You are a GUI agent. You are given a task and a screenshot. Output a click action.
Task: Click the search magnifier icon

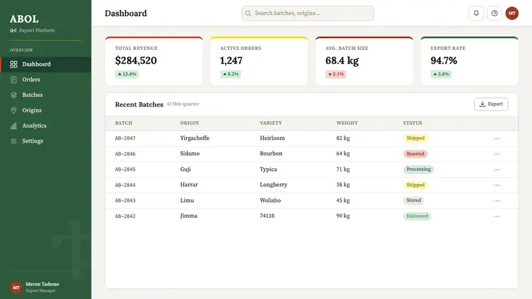248,13
